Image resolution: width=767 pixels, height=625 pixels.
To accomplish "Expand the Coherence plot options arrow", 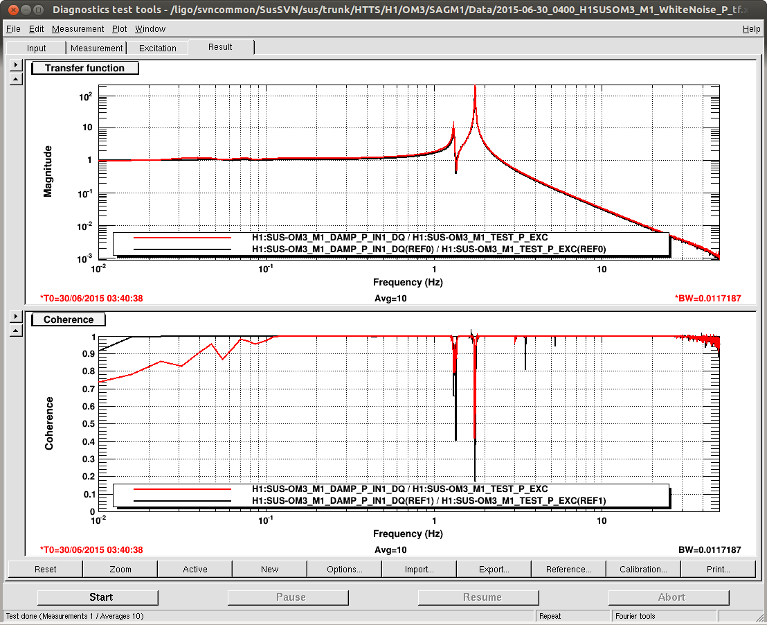I will (16, 317).
